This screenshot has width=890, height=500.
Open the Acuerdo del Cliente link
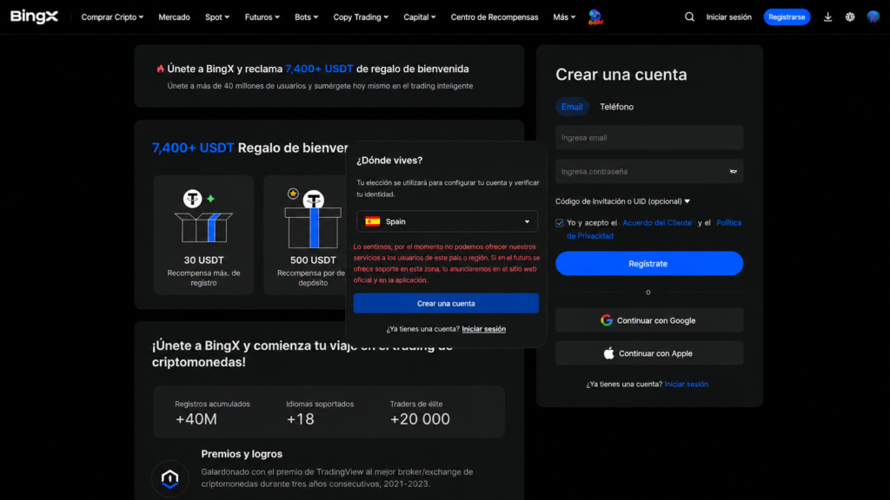(657, 223)
